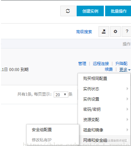Expand the 资源变配 submenu
The image size is (131, 146).
point(104,119)
